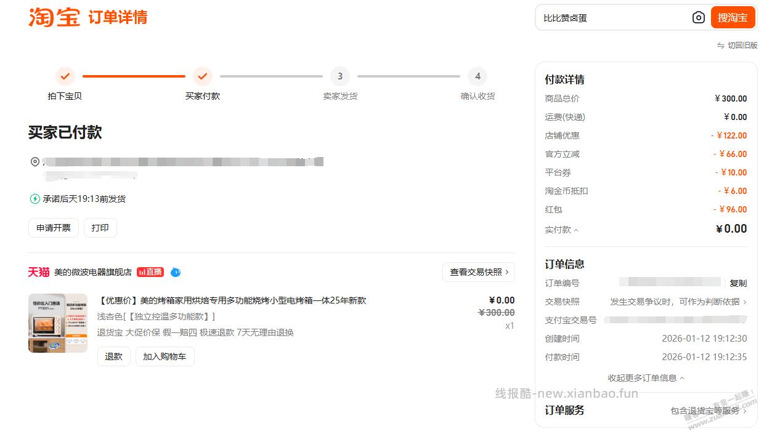
Task: Click the 天猫 badge next to the store name
Action: 38,271
